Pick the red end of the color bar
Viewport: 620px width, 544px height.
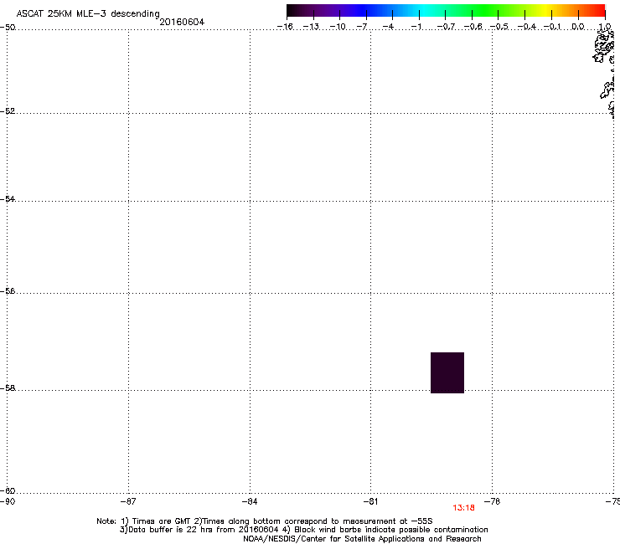[600, 10]
